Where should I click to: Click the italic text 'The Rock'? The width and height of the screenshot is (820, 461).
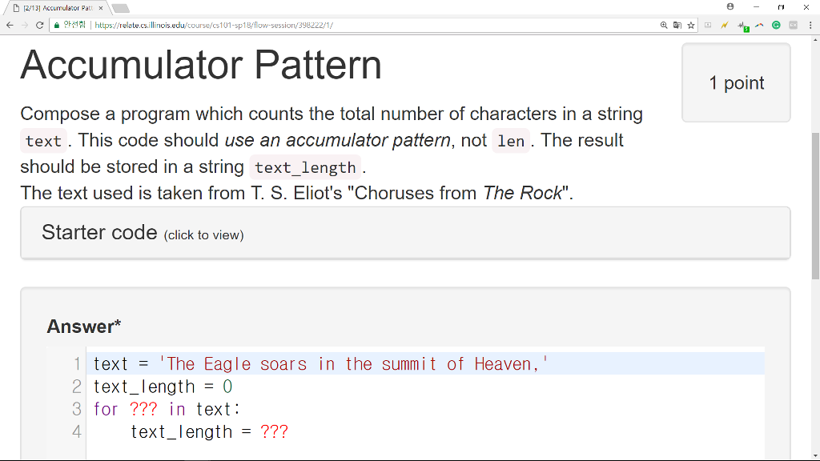(522, 194)
